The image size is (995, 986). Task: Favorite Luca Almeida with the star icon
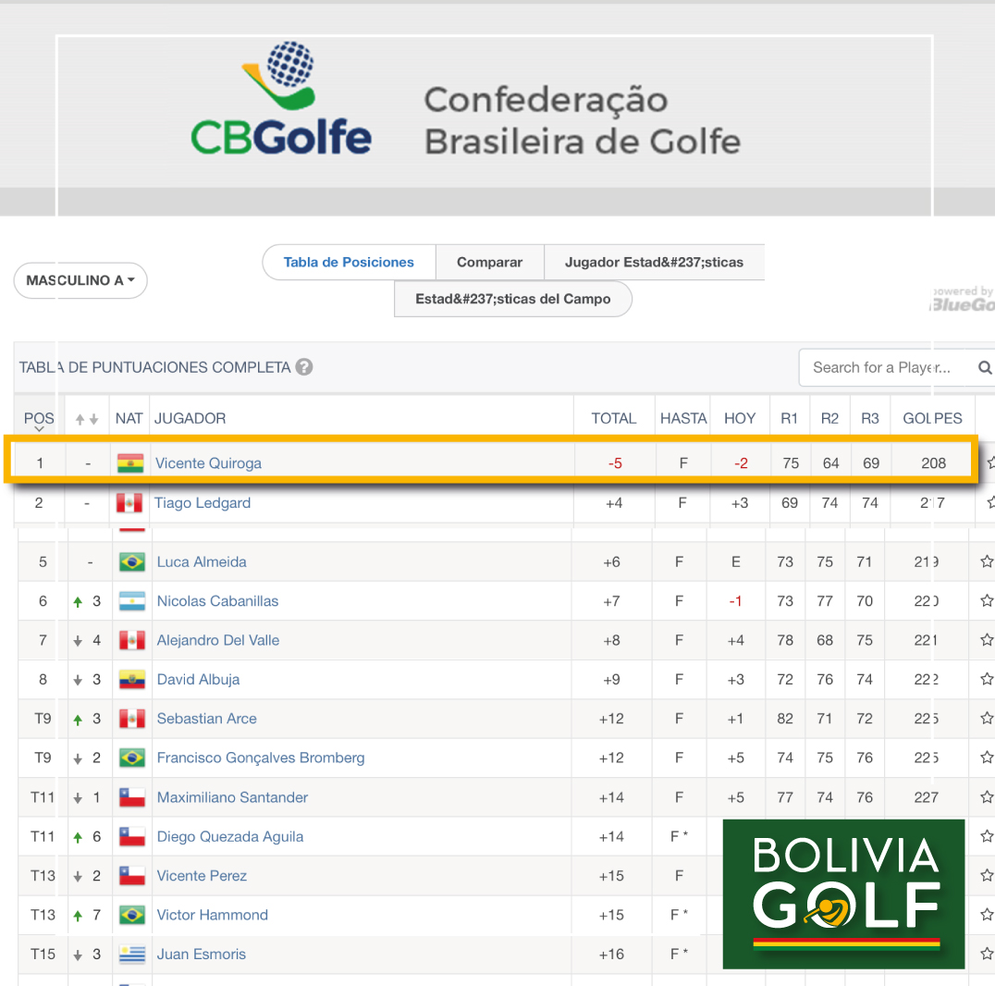point(986,561)
